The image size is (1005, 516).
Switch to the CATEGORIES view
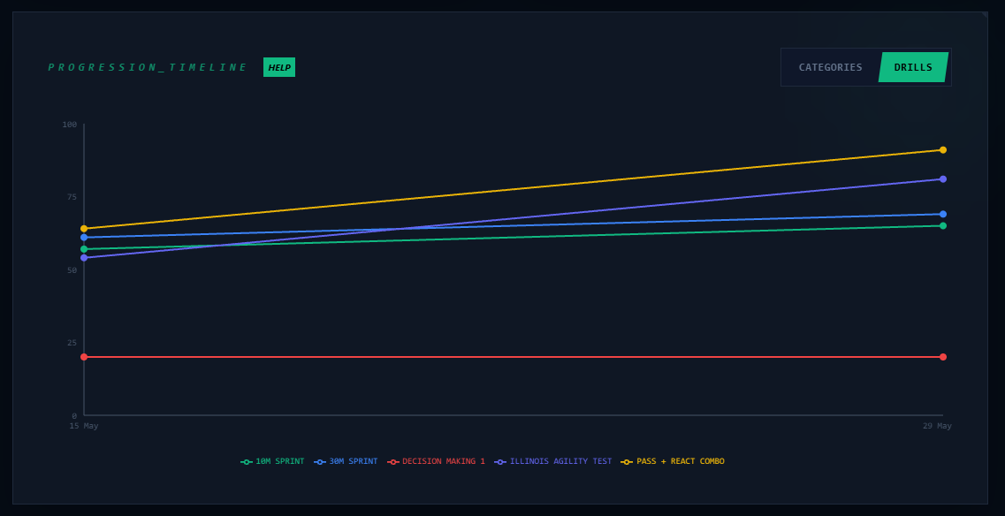coord(830,67)
